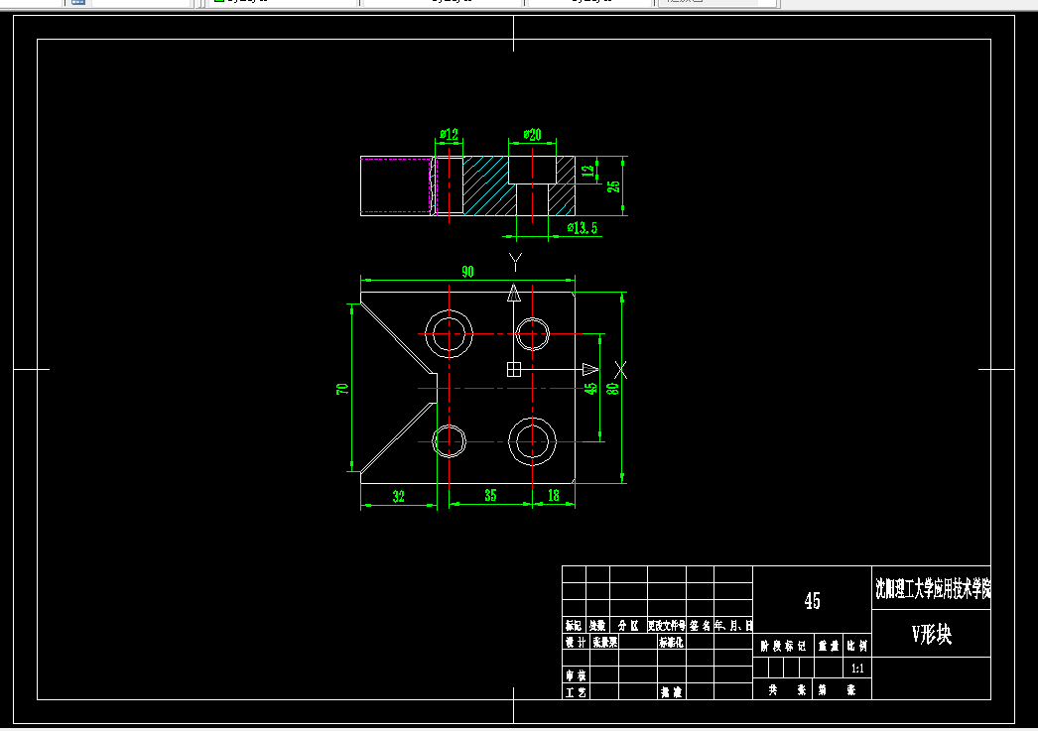Click the 标记 cell in title block
Screen dimensions: 1038x731
[x=574, y=625]
